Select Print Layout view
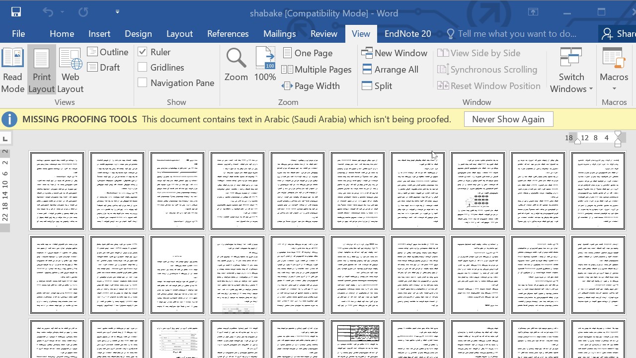Viewport: 636px width, 358px height. pyautogui.click(x=42, y=71)
